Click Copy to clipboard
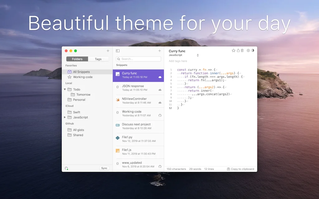 [240, 169]
